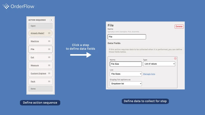Click the drag handle on Cut step
The image size is (205, 115).
click(49, 57)
